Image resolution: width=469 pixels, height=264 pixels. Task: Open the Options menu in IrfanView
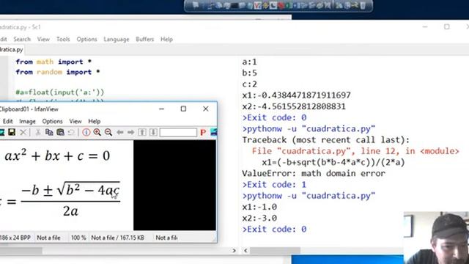coord(52,121)
